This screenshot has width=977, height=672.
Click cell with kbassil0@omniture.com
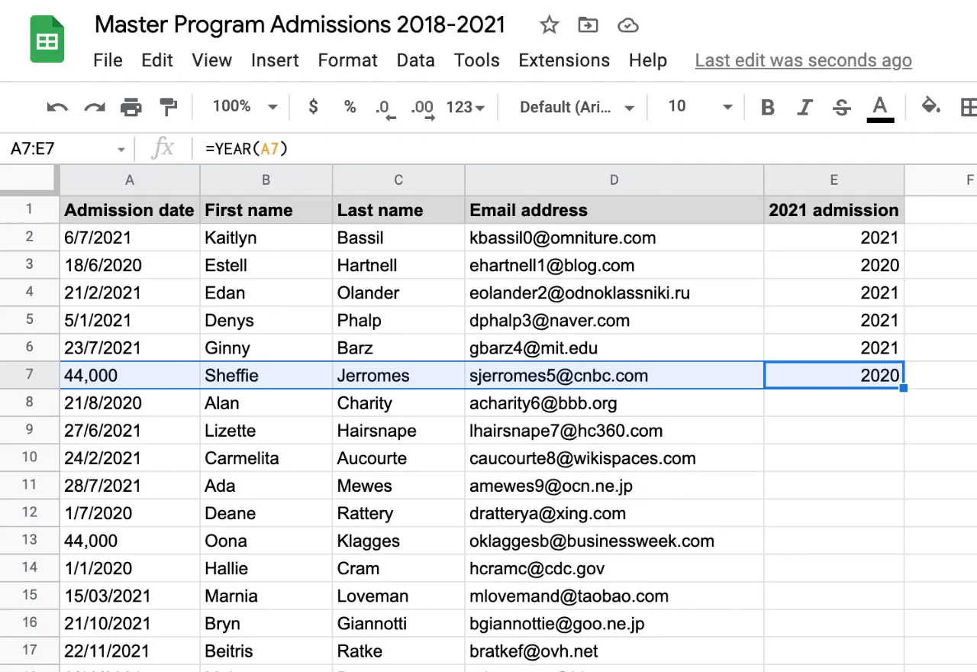pos(614,237)
